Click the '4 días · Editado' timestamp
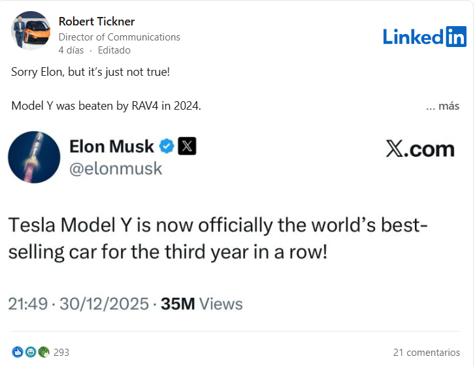The width and height of the screenshot is (475, 367). [94, 50]
